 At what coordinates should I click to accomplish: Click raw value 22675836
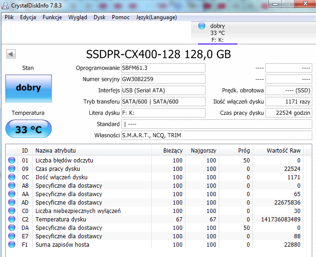point(287,202)
